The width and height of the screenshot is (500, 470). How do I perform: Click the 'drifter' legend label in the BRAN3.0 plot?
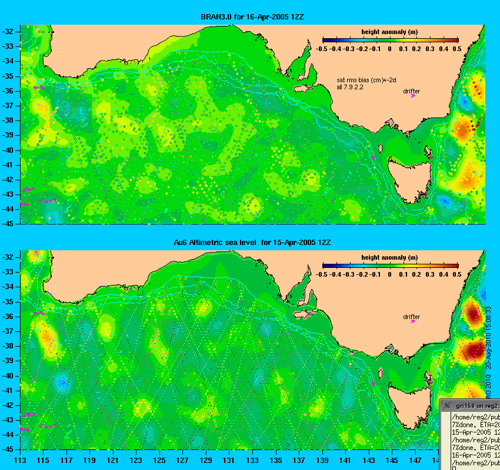click(411, 91)
